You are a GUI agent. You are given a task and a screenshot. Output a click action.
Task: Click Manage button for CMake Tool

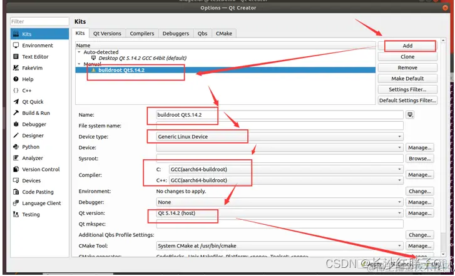pos(419,246)
